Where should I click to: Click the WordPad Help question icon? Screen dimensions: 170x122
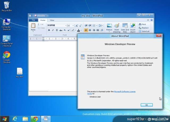(x=152, y=20)
